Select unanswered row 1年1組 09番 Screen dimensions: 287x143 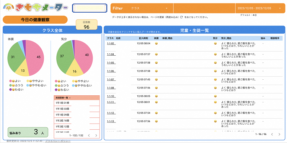[x=77, y=114]
